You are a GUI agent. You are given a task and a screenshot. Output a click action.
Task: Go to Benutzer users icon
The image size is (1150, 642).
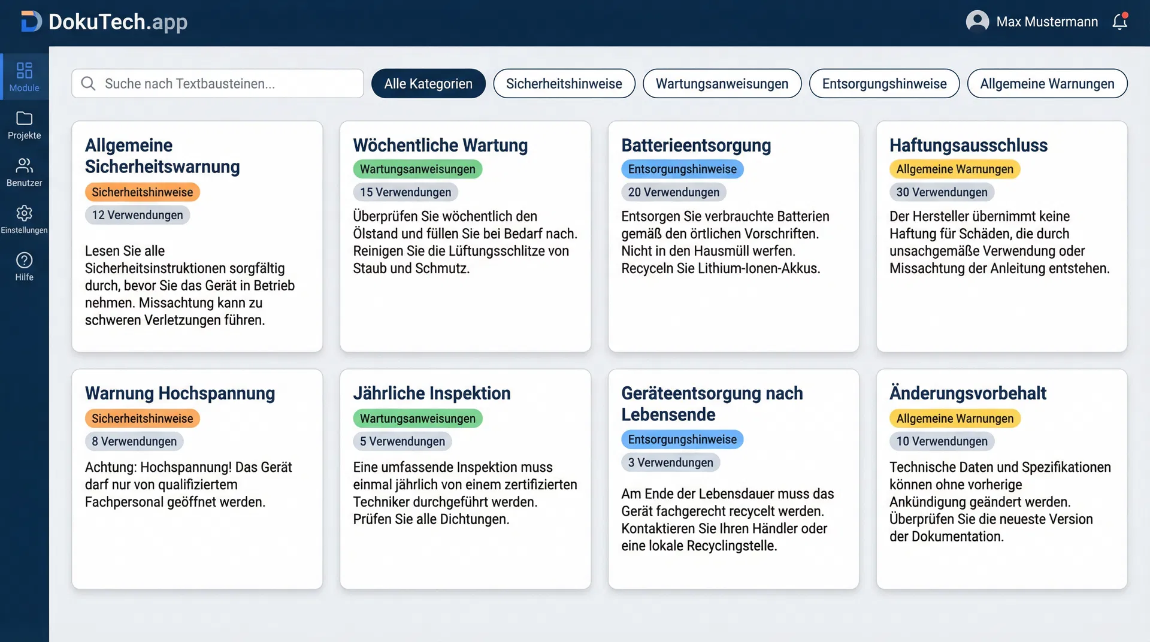point(24,165)
